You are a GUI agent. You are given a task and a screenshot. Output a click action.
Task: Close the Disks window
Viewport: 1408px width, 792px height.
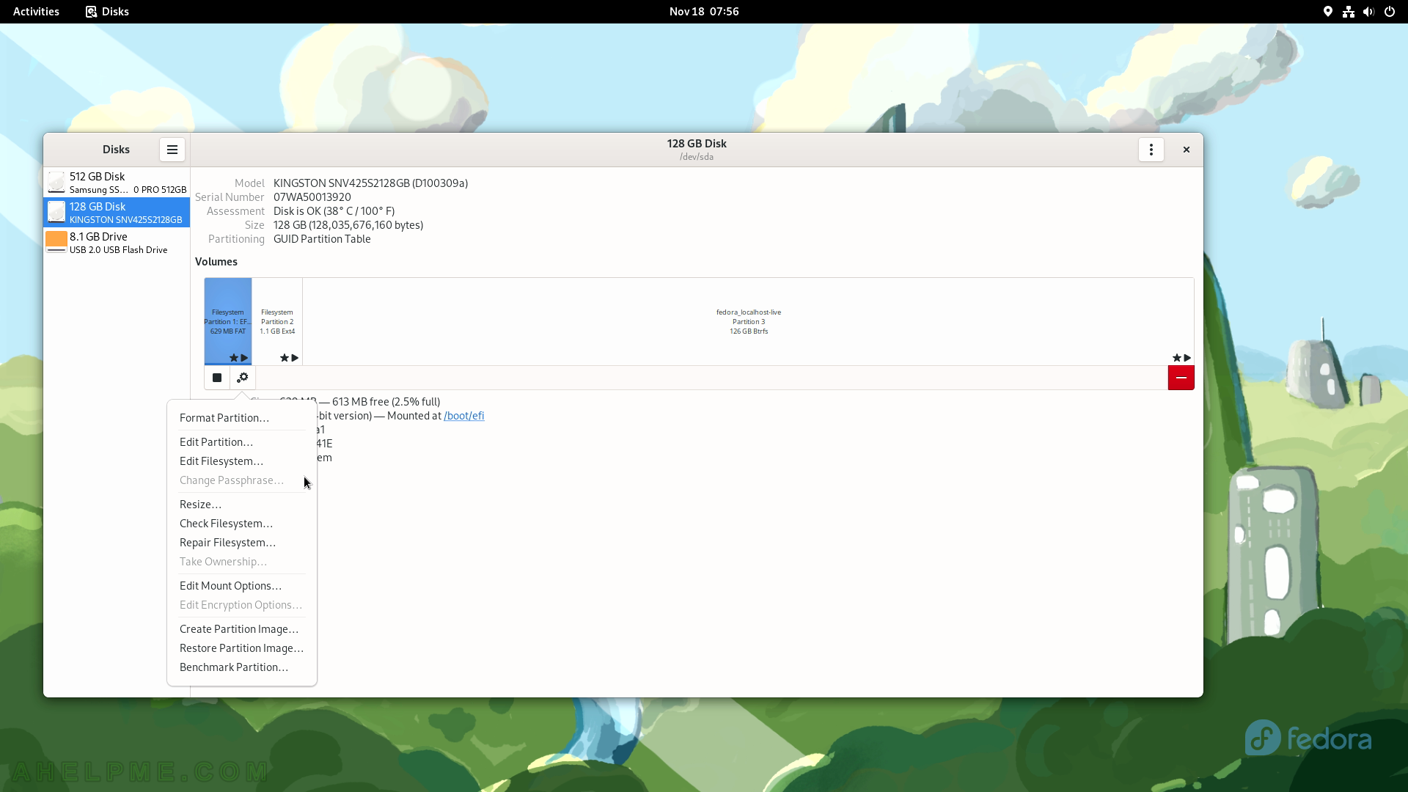[x=1187, y=150]
